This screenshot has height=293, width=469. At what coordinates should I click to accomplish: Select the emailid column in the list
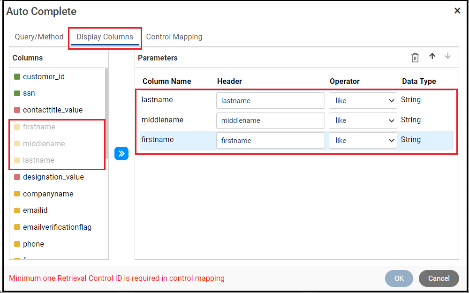point(35,210)
